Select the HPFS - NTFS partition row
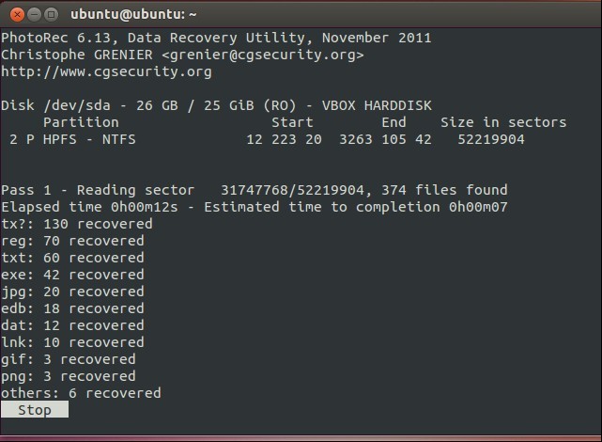 click(267, 139)
